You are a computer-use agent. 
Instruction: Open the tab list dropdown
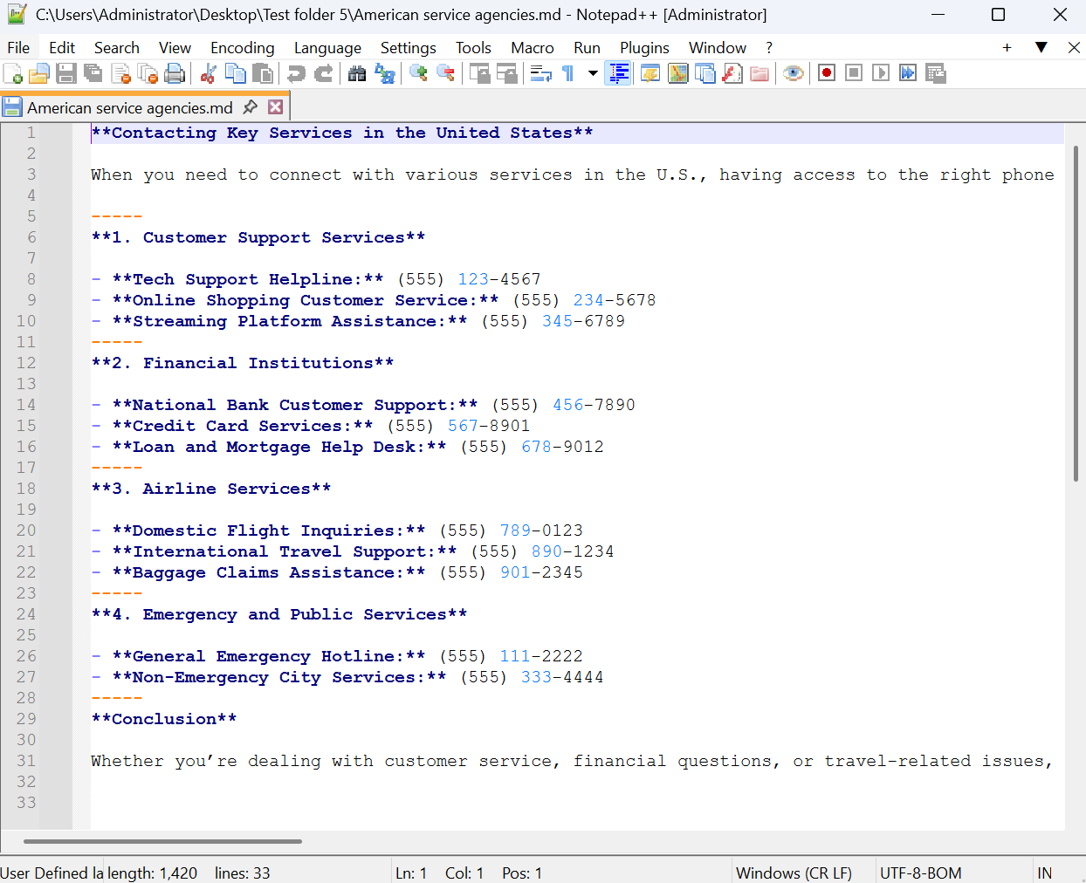1041,47
